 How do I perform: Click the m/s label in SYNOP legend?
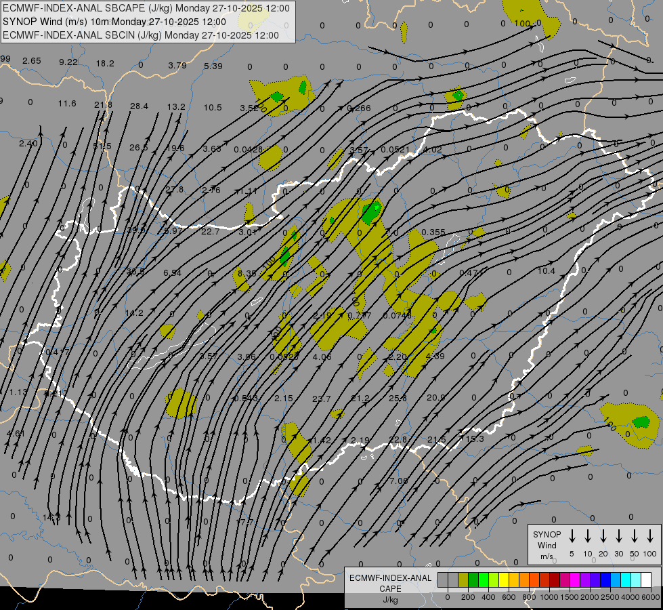click(547, 556)
